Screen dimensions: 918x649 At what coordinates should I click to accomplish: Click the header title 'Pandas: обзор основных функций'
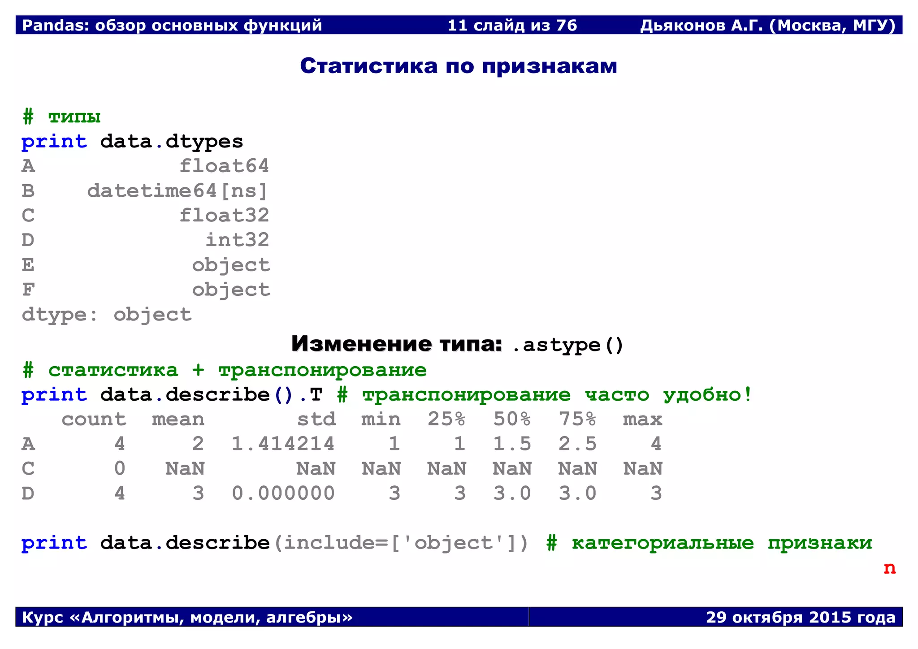(x=172, y=26)
